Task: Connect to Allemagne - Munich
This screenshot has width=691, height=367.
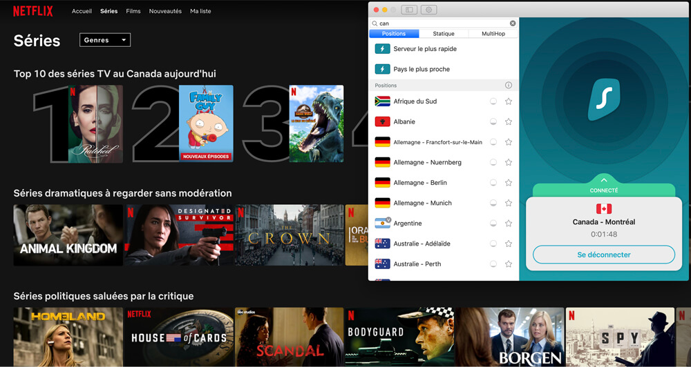Action: [444, 203]
